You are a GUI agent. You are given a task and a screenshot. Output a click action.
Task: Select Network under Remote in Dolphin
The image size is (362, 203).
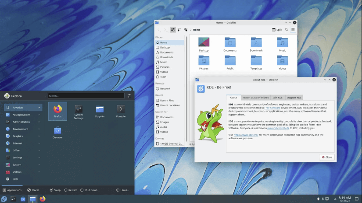coord(170,89)
